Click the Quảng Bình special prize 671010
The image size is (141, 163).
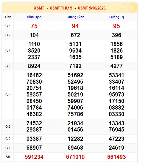75,157
